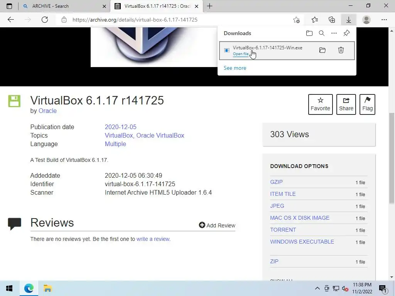Go back to the previous page
Image resolution: width=395 pixels, height=296 pixels.
[x=10, y=20]
